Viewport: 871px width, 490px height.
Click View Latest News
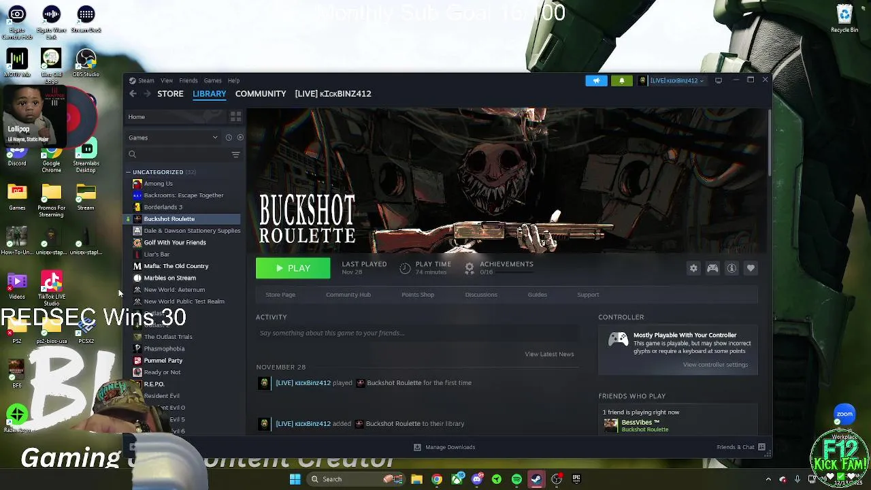point(549,354)
